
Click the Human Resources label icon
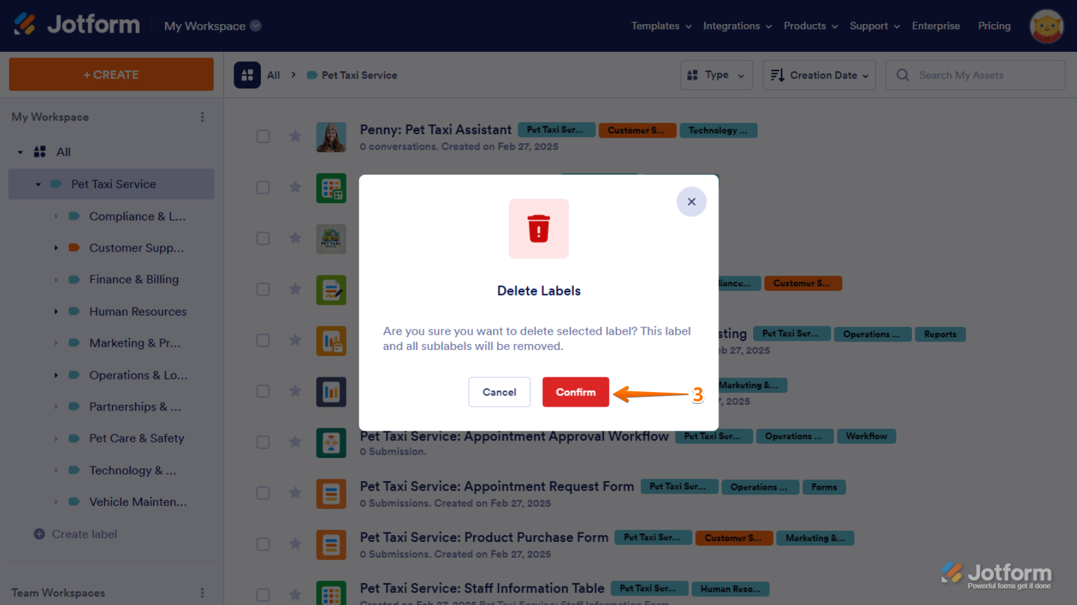(x=75, y=311)
